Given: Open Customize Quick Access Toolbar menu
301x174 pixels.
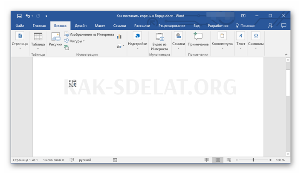Looking at the screenshot, I should [46, 16].
